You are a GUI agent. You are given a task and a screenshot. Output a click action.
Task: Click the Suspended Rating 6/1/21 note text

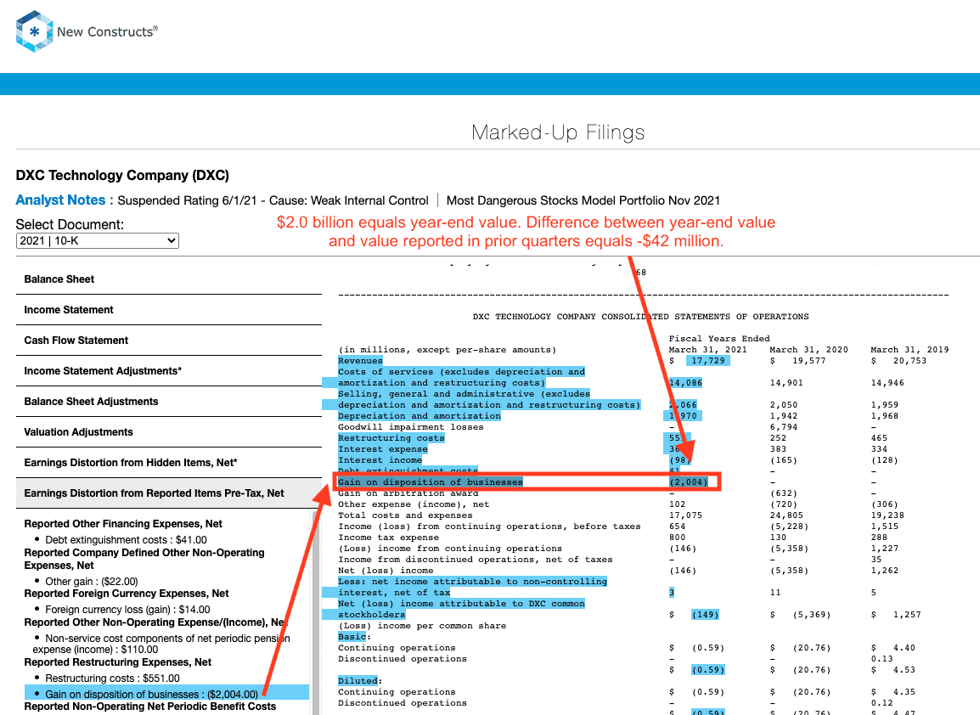click(x=273, y=200)
